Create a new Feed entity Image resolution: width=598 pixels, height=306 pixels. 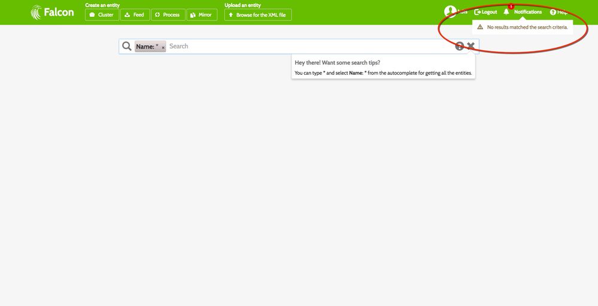click(135, 15)
